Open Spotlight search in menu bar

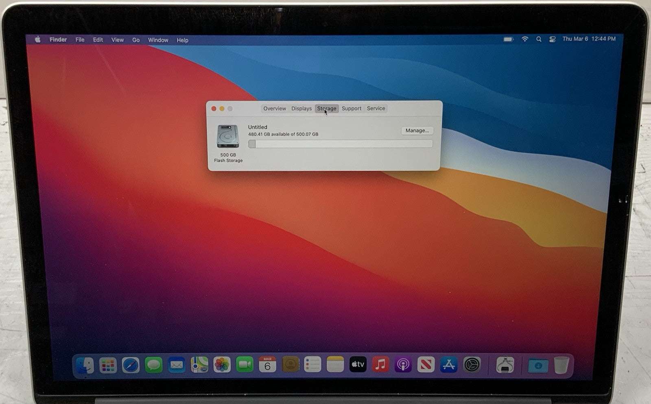[539, 39]
